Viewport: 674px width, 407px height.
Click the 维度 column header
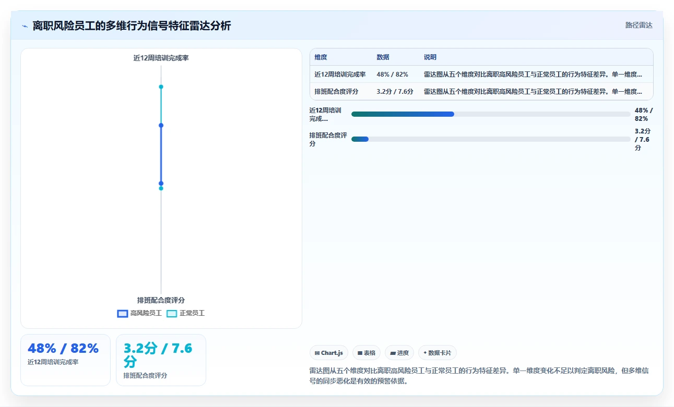(321, 57)
